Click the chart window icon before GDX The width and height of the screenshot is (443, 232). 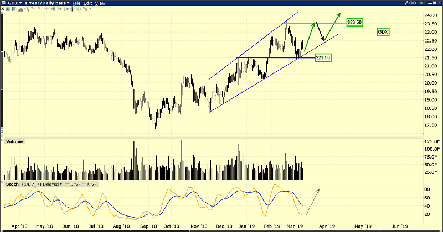coord(3,3)
